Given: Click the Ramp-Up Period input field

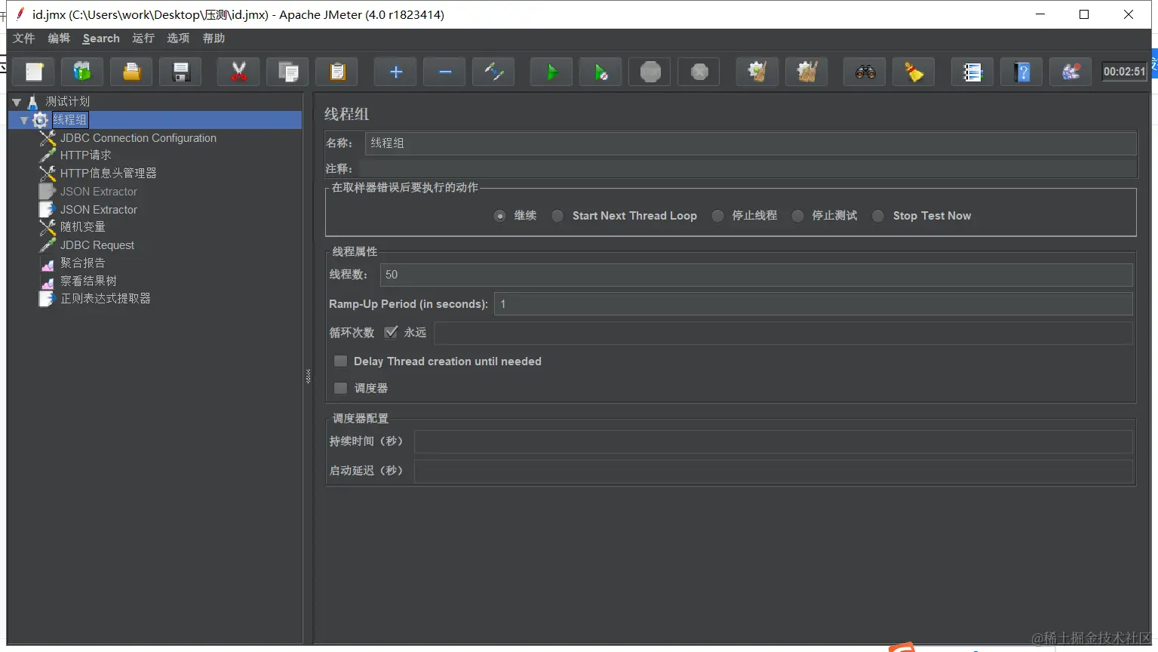Looking at the screenshot, I should pyautogui.click(x=813, y=304).
